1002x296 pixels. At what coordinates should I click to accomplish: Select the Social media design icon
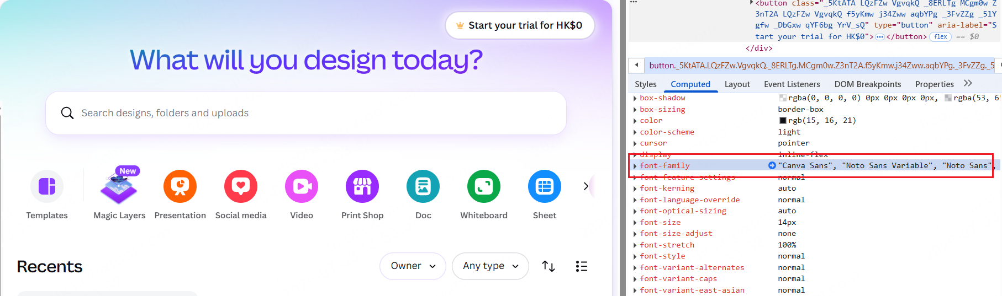point(241,186)
